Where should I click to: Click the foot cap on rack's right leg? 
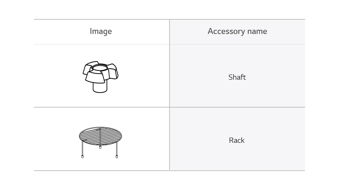[117, 157]
